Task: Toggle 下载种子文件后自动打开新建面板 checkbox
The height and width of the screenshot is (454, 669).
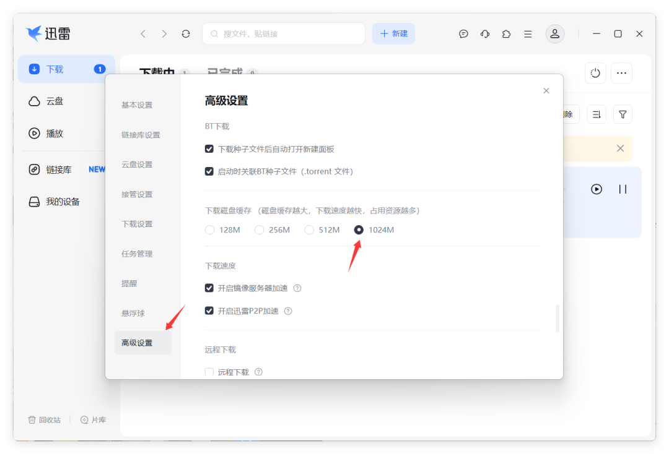Action: pyautogui.click(x=209, y=149)
